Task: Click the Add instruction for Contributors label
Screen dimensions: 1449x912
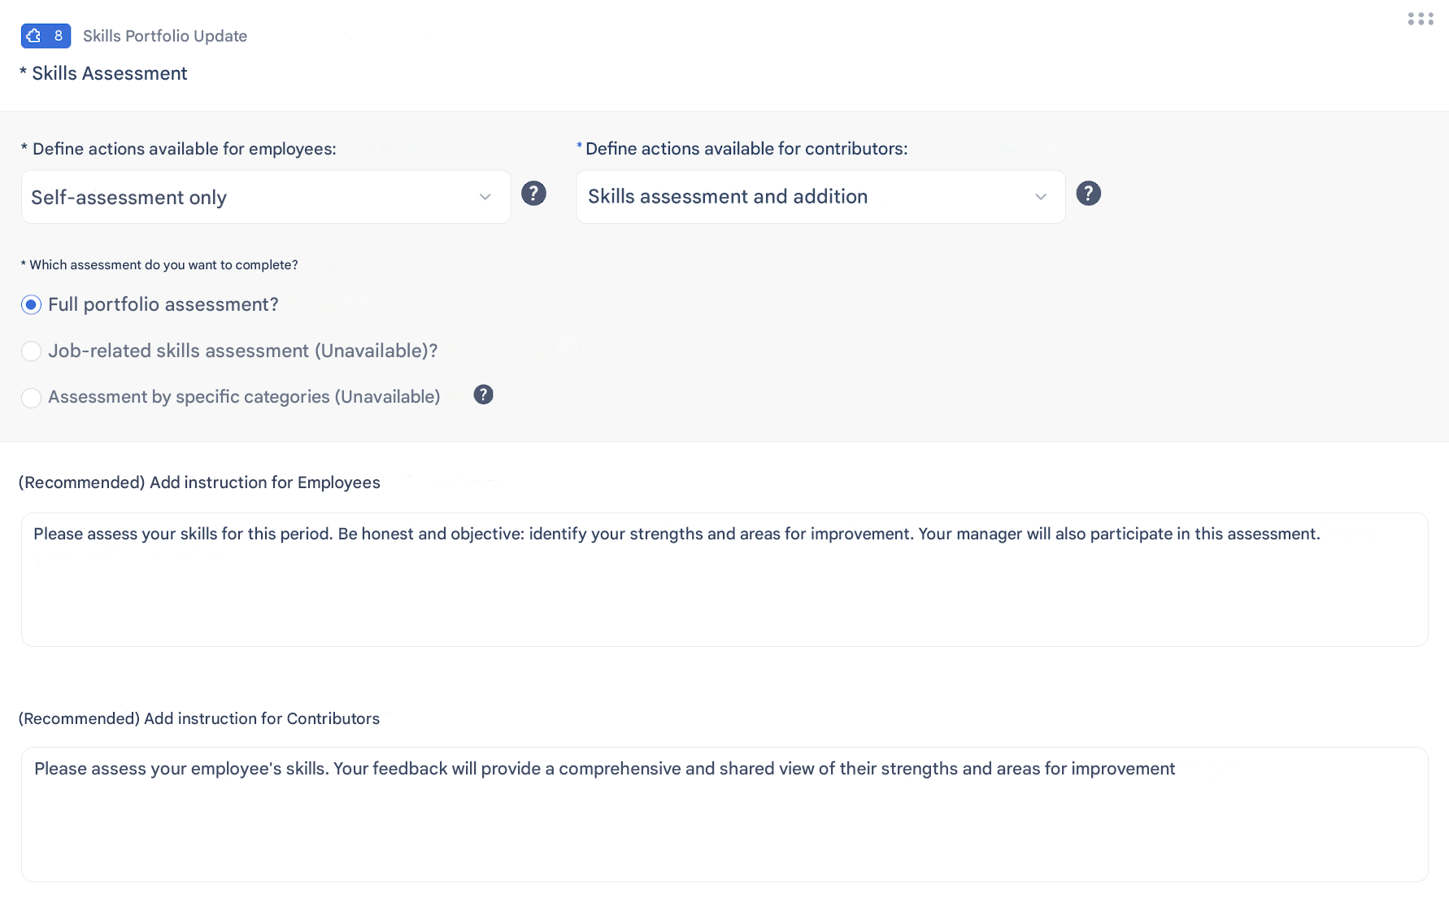Action: (199, 718)
